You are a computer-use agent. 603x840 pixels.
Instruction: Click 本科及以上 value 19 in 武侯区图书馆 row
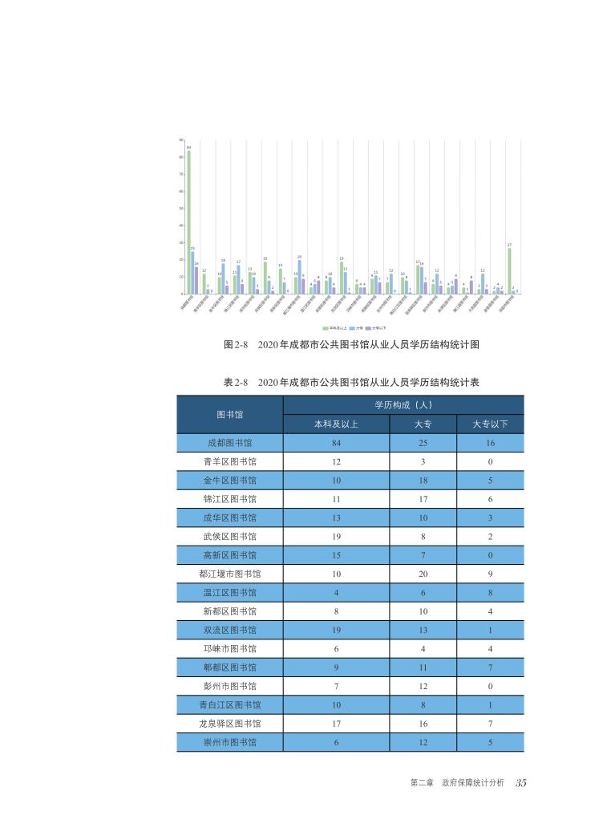pyautogui.click(x=336, y=537)
